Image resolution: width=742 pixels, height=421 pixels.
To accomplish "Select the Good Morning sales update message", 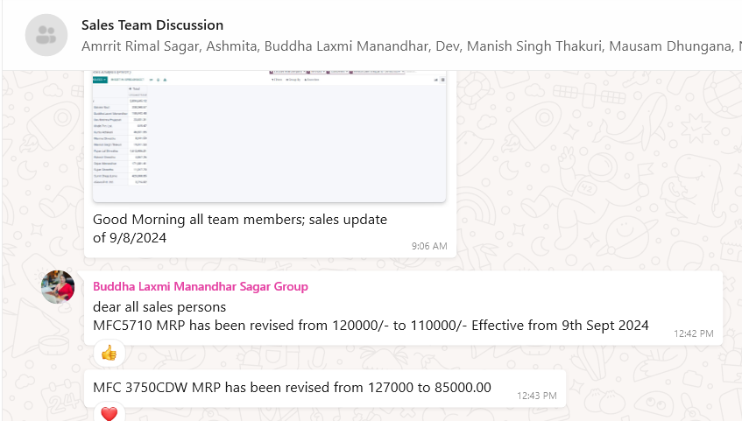I will coord(239,220).
